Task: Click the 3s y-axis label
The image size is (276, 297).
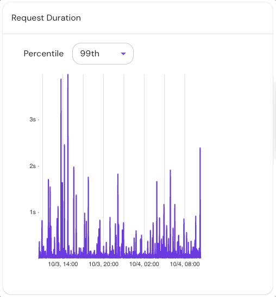Action: click(33, 119)
